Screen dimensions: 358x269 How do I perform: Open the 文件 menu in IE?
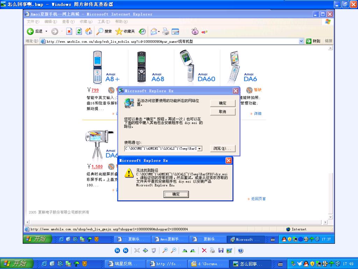coord(33,21)
